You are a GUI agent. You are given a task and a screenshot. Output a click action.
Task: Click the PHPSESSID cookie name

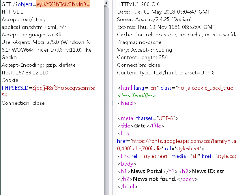click(15, 88)
